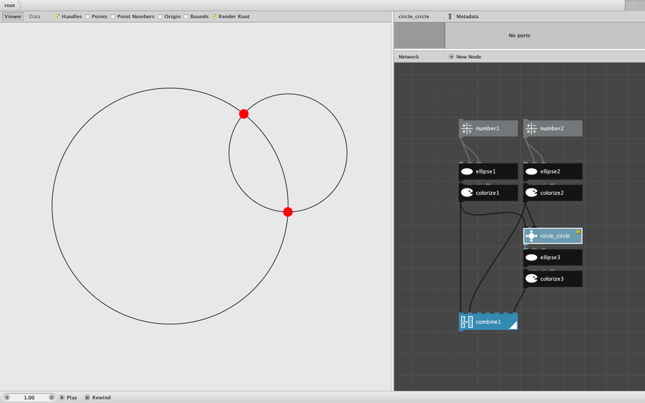Image resolution: width=645 pixels, height=403 pixels.
Task: Select the number1 node math icon
Action: [x=467, y=129]
